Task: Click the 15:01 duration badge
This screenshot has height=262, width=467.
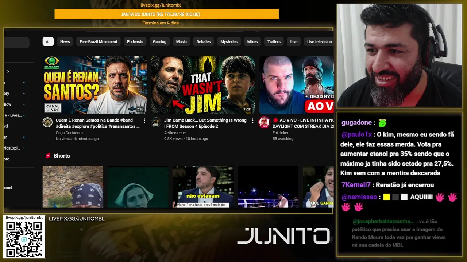Action: pyautogui.click(x=247, y=109)
